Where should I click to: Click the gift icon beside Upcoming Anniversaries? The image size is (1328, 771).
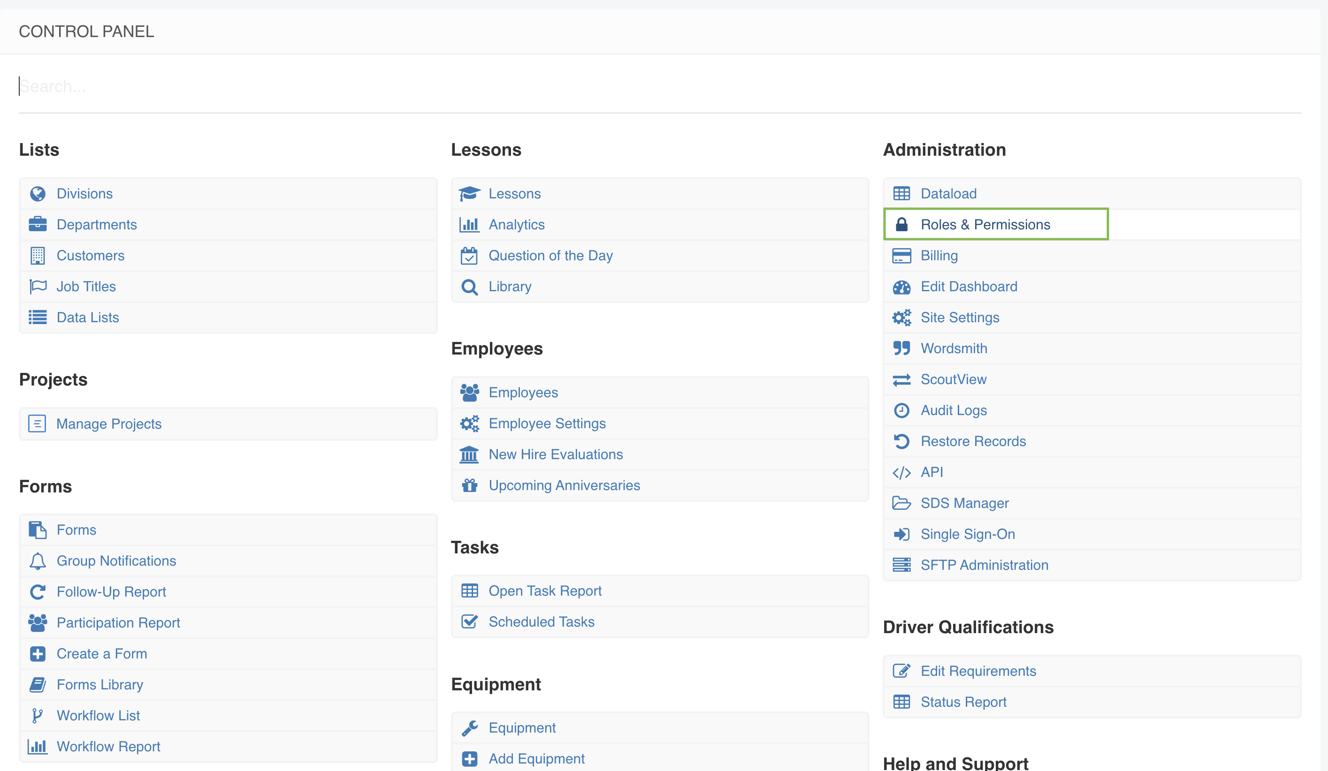470,485
